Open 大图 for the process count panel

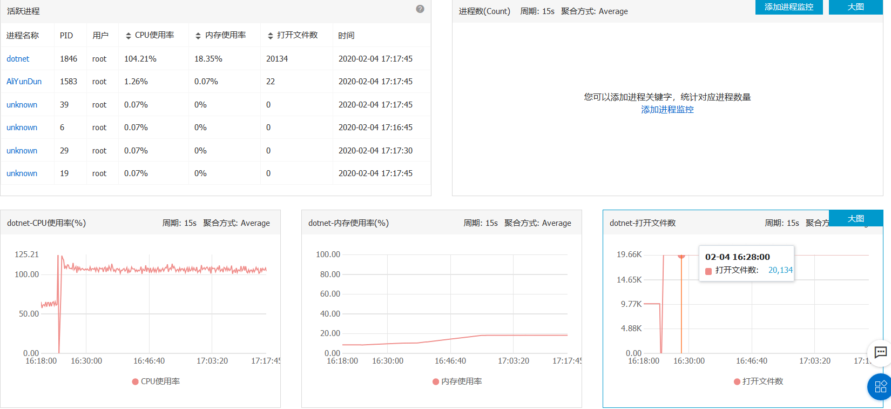coord(856,7)
